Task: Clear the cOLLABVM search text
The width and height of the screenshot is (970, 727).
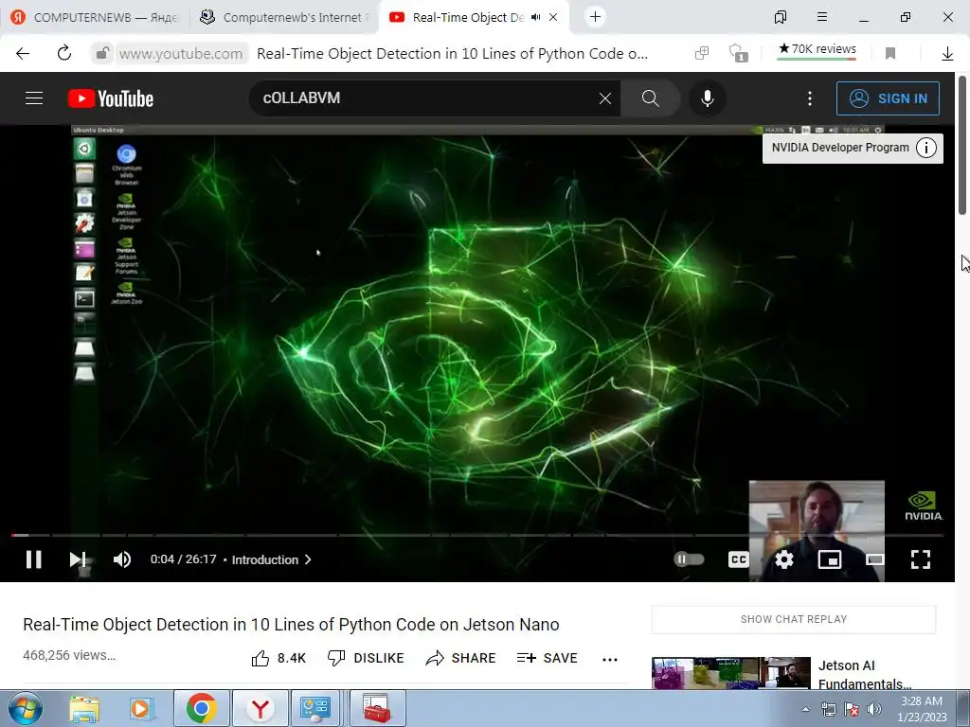Action: coord(605,98)
